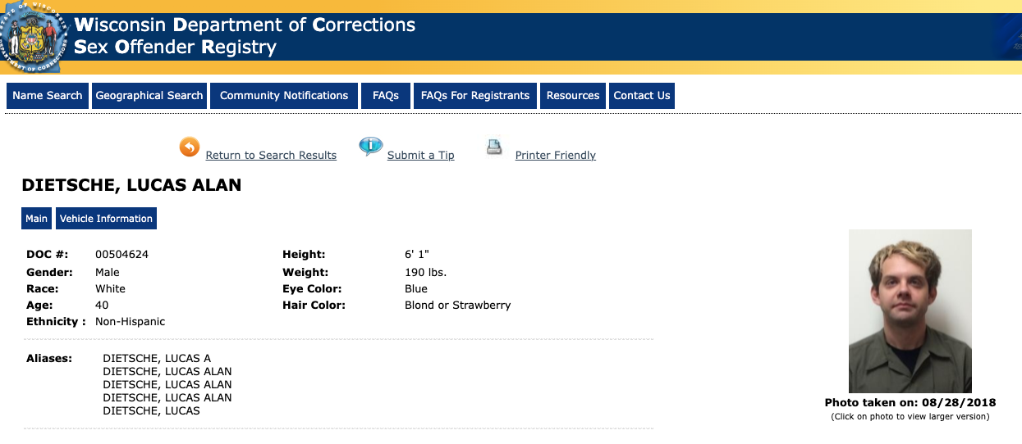Click the 'Photo taken on' caption text
This screenshot has height=444, width=1022.
[910, 403]
